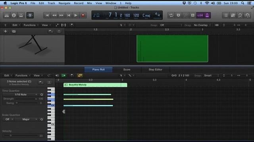
Task: Open the Piano Roll Snap dropdown set to Smart
Action: [x=211, y=75]
